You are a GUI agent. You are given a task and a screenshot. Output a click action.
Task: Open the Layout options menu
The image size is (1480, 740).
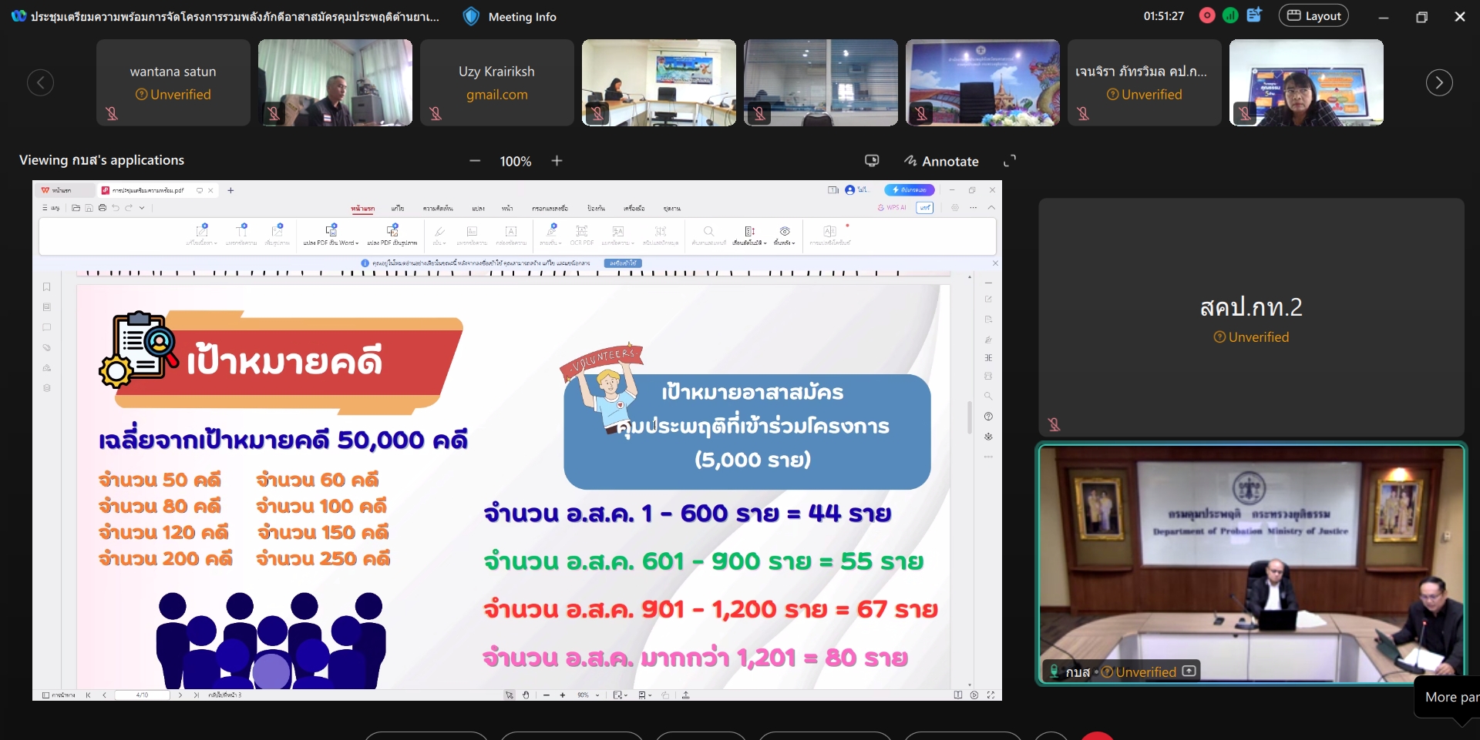1313,16
